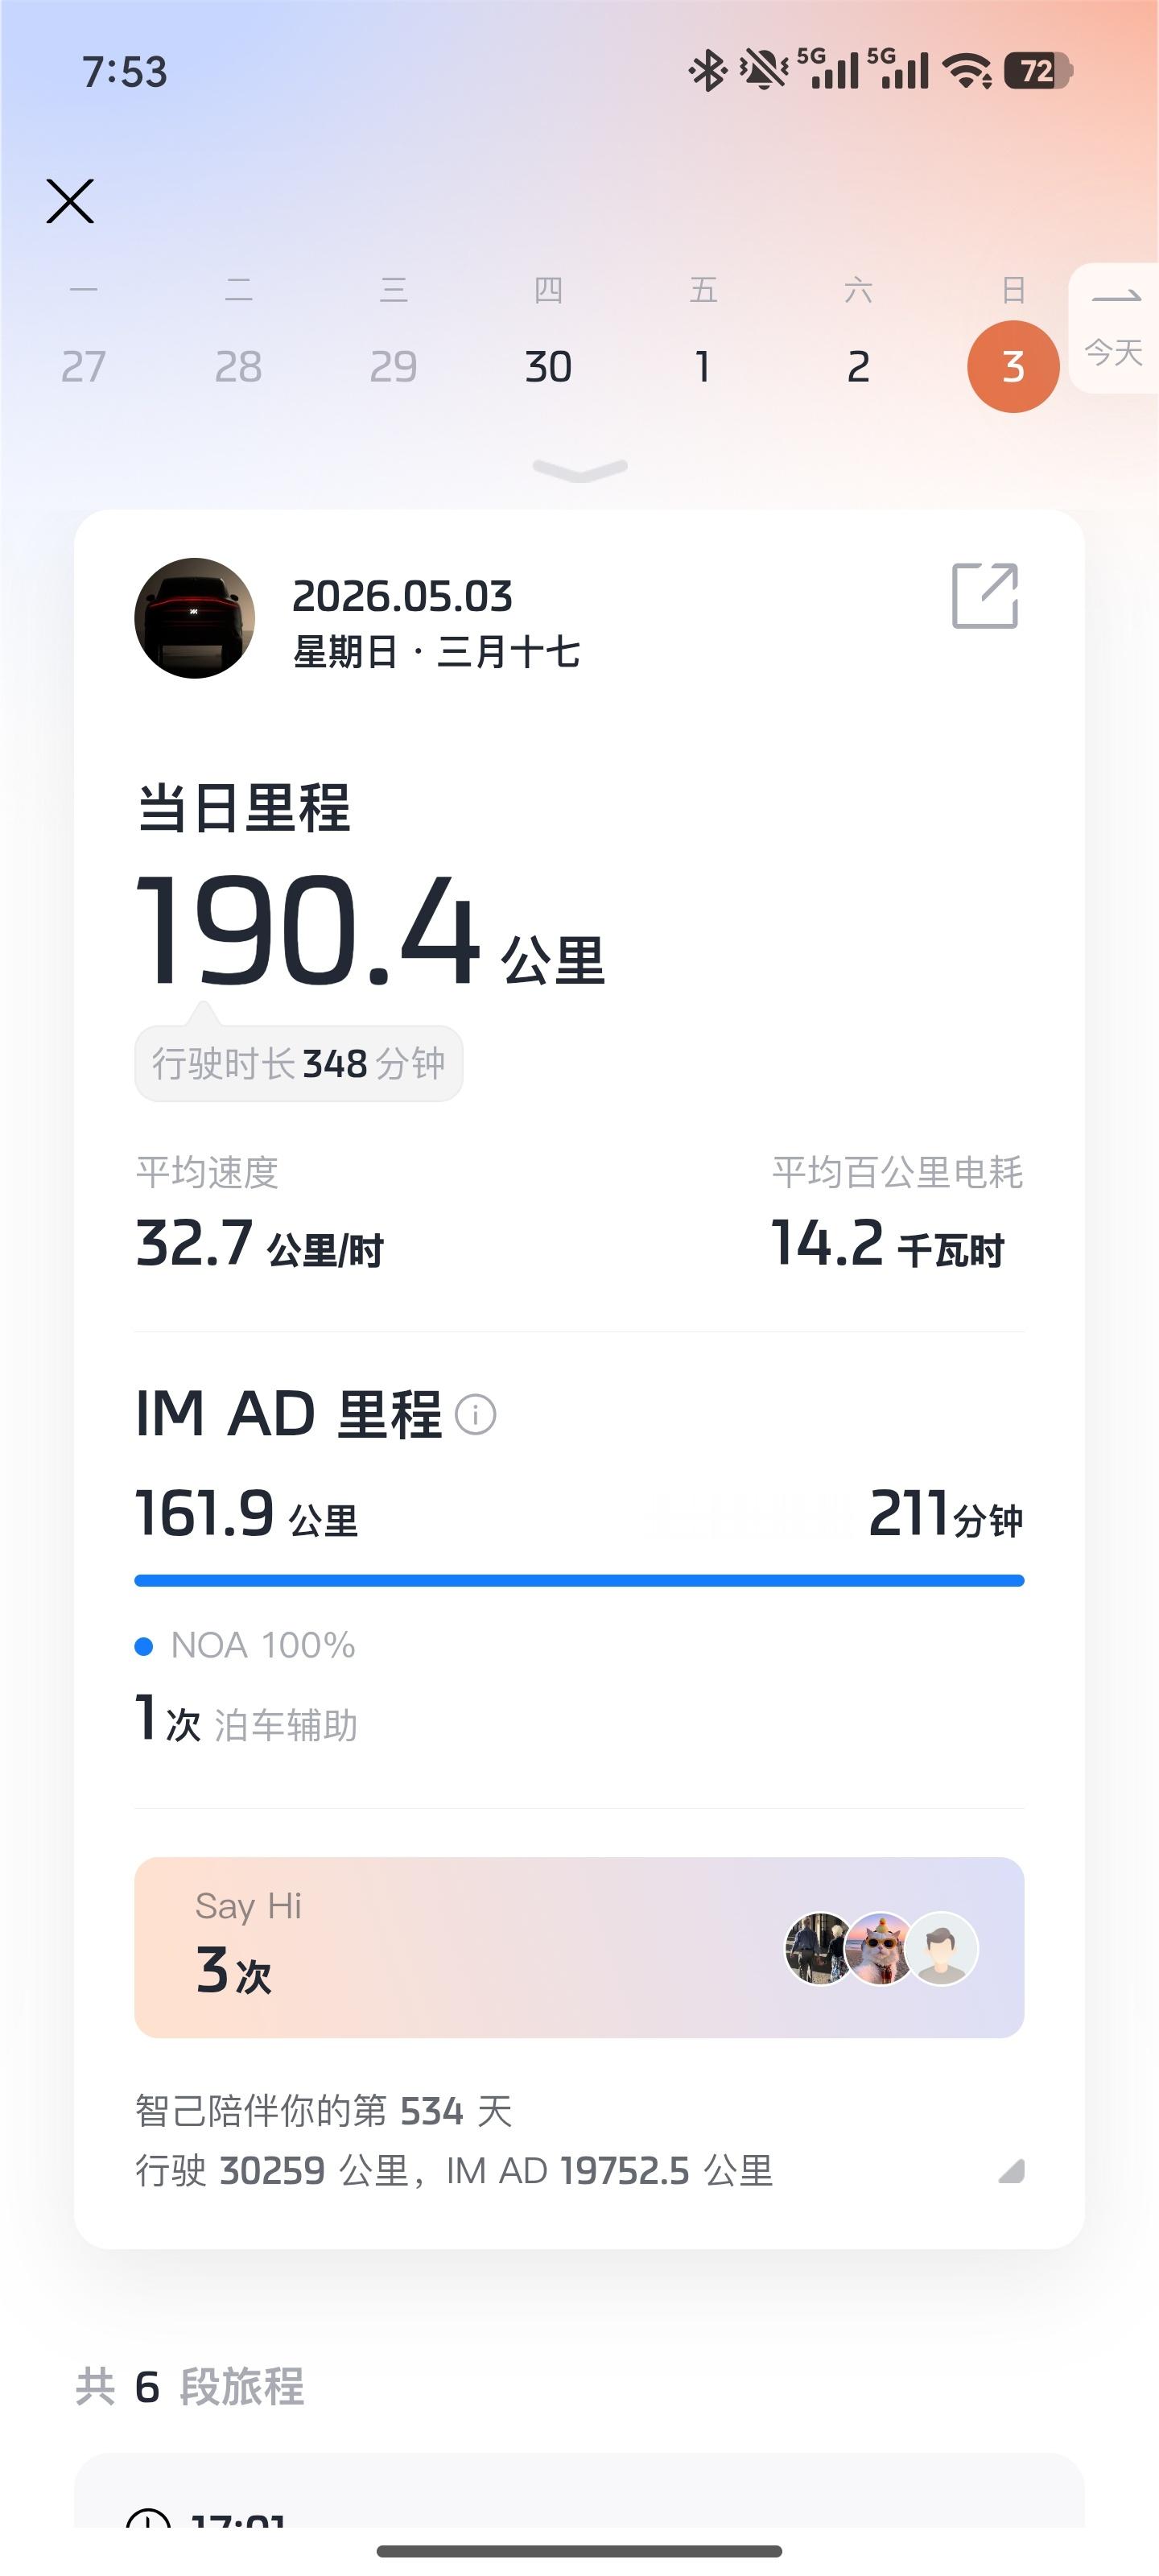Screen dimensions: 1159x2576
Task: Tap the battery 72 indicator
Action: pos(1038,71)
